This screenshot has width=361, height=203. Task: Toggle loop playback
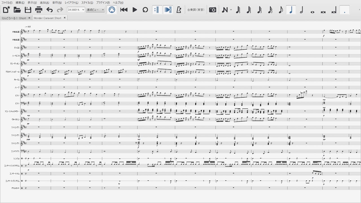tap(145, 10)
